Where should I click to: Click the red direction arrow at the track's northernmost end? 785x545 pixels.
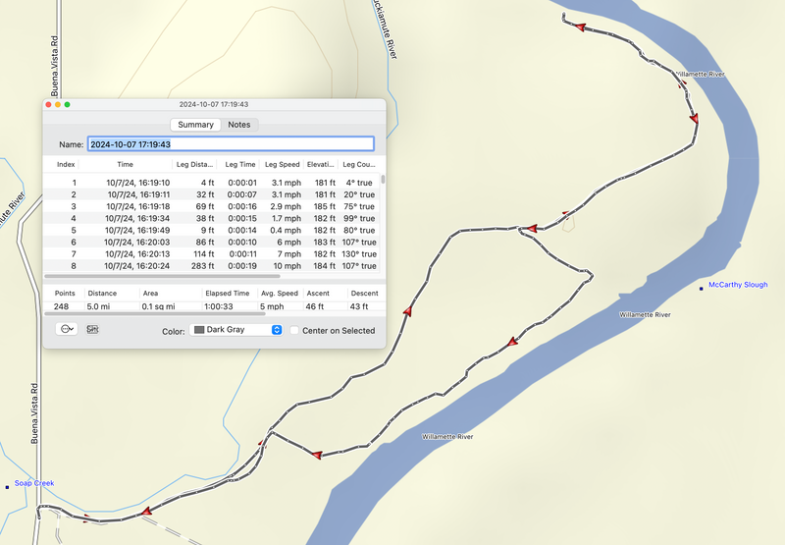click(x=579, y=27)
